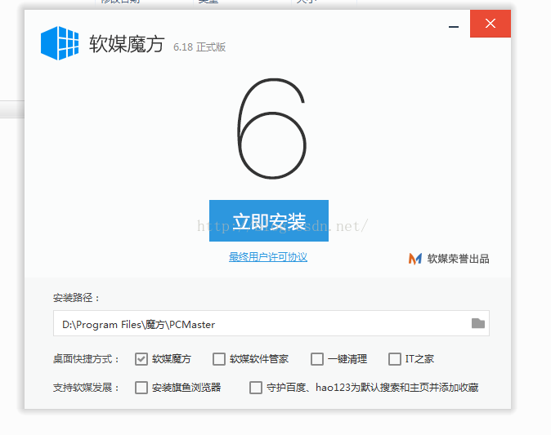Click the large number 6 graphic
The width and height of the screenshot is (551, 435).
click(x=271, y=129)
